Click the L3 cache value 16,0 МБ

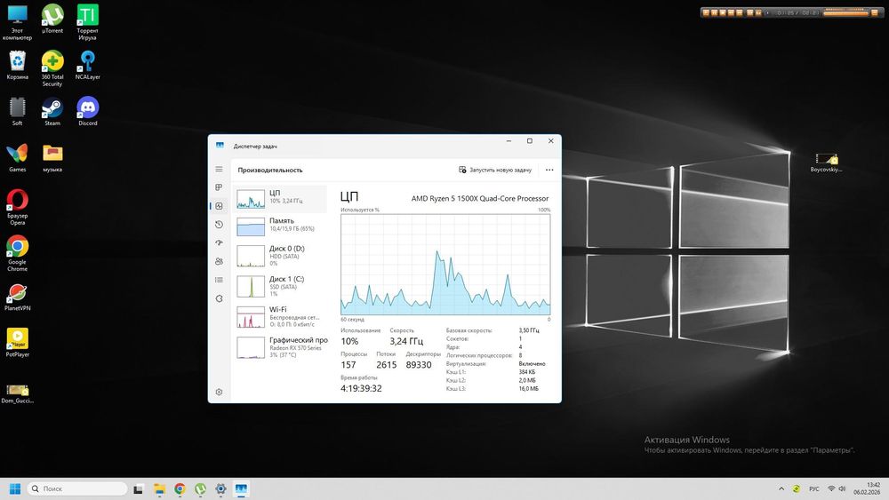[x=528, y=389]
